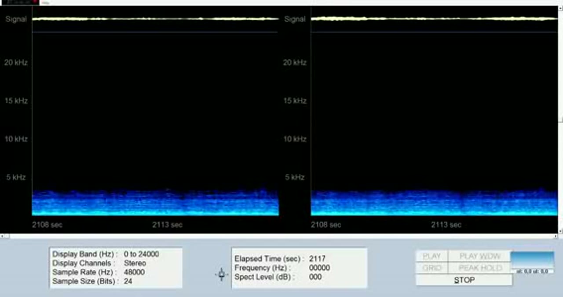
Task: Click the "Display Band (Hz) :" label
Action: [85, 254]
